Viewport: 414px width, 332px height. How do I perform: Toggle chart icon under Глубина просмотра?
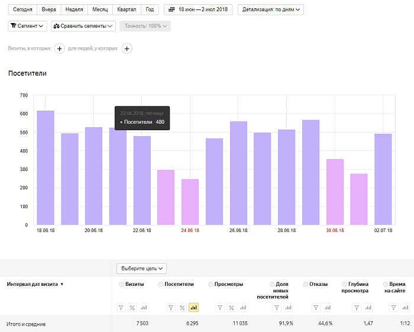coord(368,308)
